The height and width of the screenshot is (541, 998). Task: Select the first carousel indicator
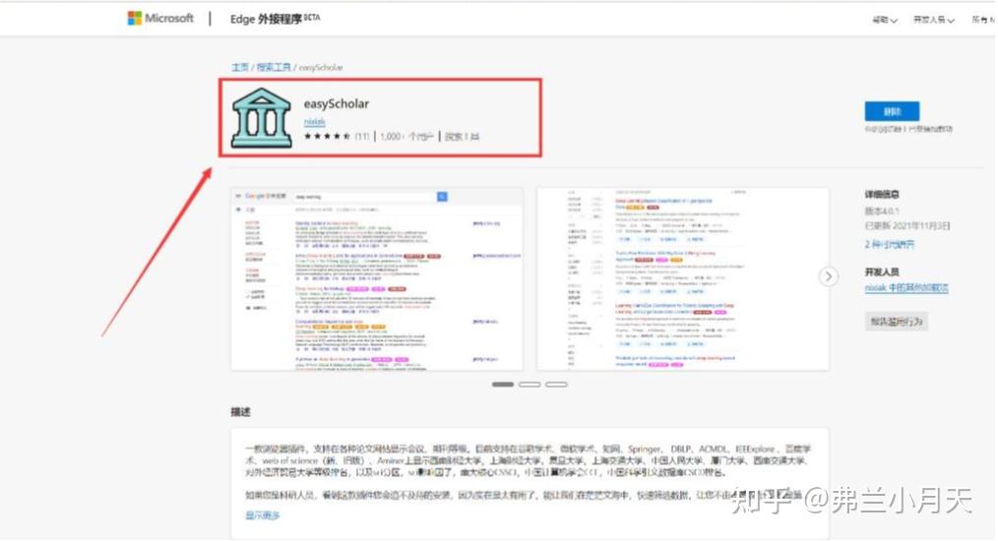(503, 385)
